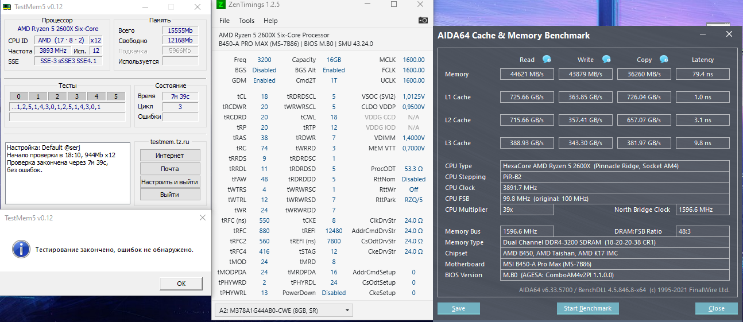Screen dimensions: 743x322
Task: Click the TestMem5 title bar chip icon
Action: [7, 7]
